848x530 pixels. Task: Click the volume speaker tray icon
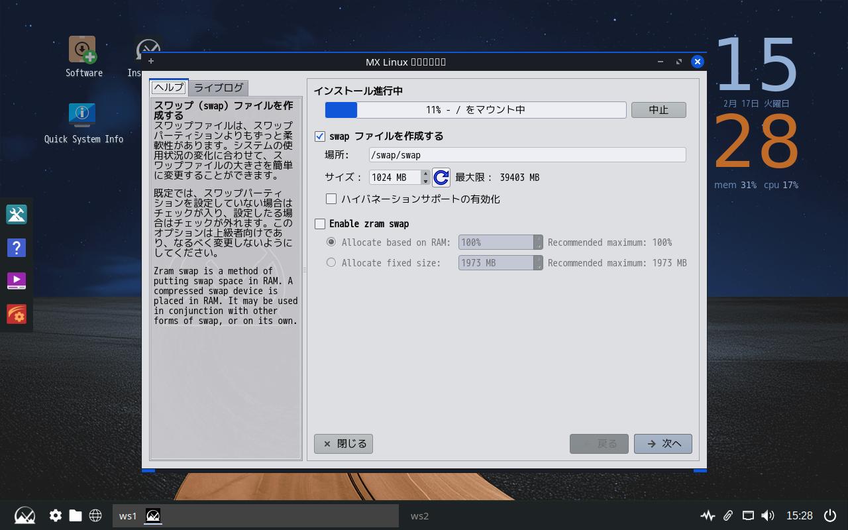pos(768,515)
